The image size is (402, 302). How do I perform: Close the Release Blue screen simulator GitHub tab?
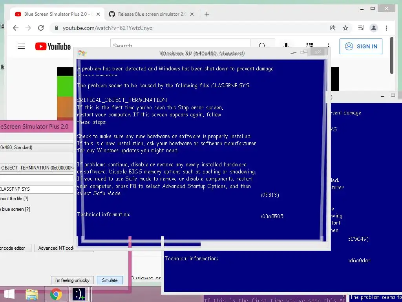pos(192,15)
